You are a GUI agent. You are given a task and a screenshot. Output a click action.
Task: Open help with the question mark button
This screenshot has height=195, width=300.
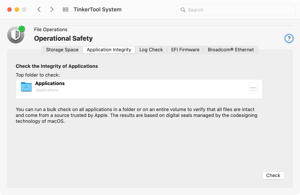pos(289,38)
